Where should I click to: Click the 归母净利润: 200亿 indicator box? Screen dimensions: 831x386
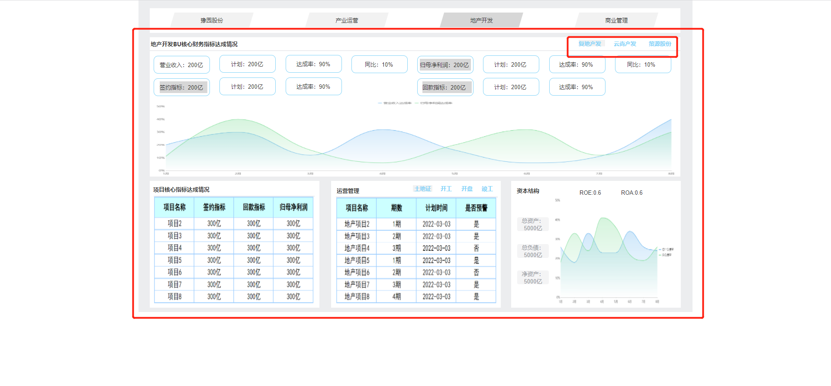coord(445,65)
